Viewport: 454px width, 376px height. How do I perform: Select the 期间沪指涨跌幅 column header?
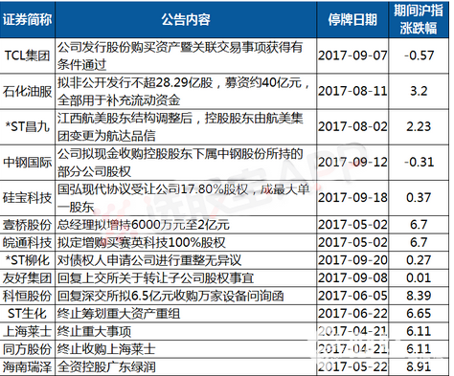pos(419,19)
